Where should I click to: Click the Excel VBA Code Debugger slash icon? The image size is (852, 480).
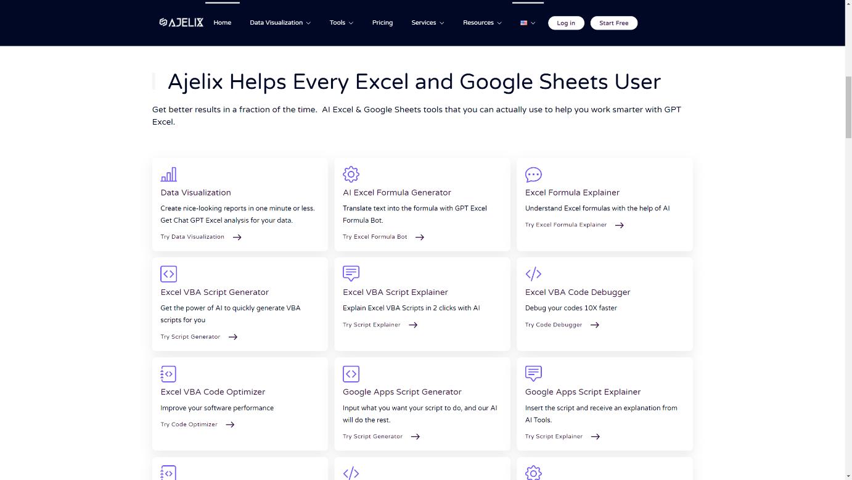533,274
